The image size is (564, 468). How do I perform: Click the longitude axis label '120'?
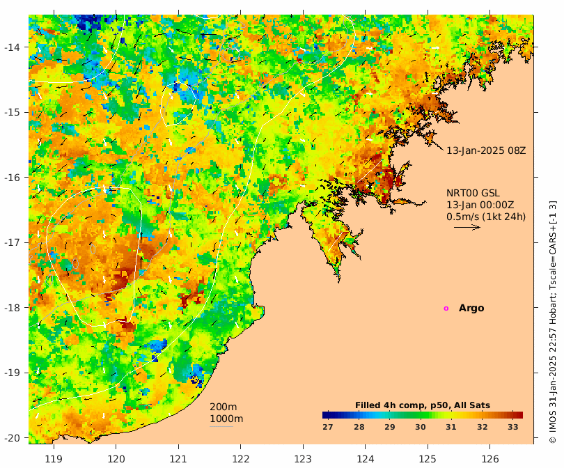[116, 460]
